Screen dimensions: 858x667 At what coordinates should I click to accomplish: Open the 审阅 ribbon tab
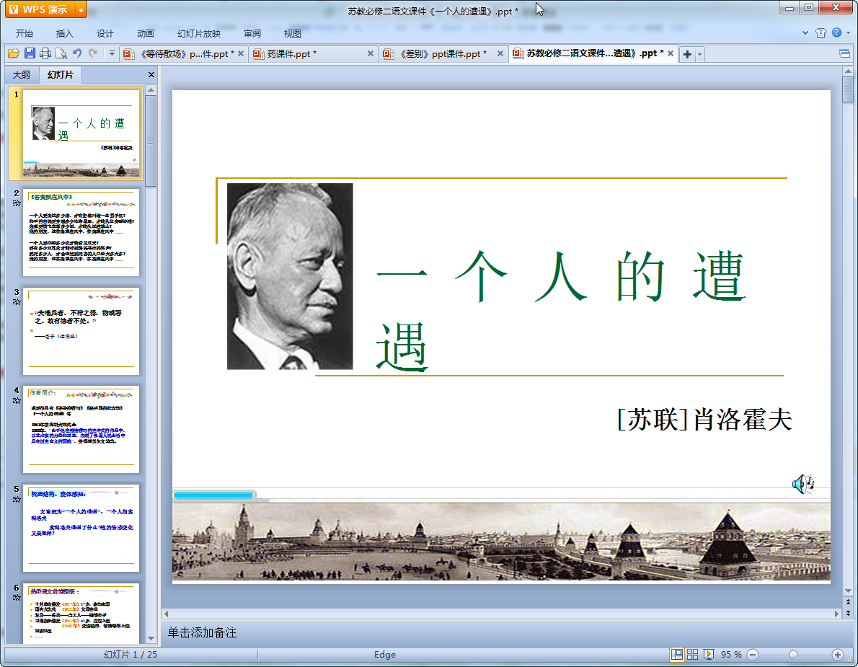[252, 33]
